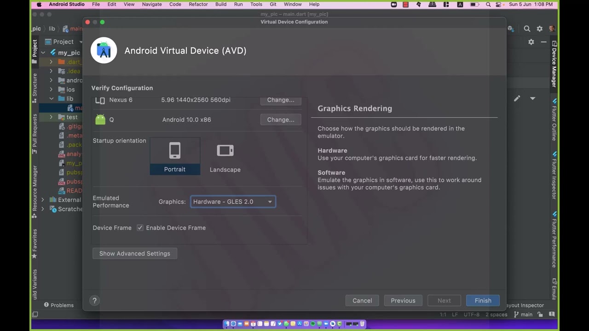This screenshot has height=331, width=589.
Task: Click the red filmstrip icon in menu bar
Action: click(405, 4)
